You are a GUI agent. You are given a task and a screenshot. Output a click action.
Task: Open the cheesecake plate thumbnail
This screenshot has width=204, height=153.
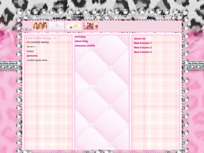[74, 26]
